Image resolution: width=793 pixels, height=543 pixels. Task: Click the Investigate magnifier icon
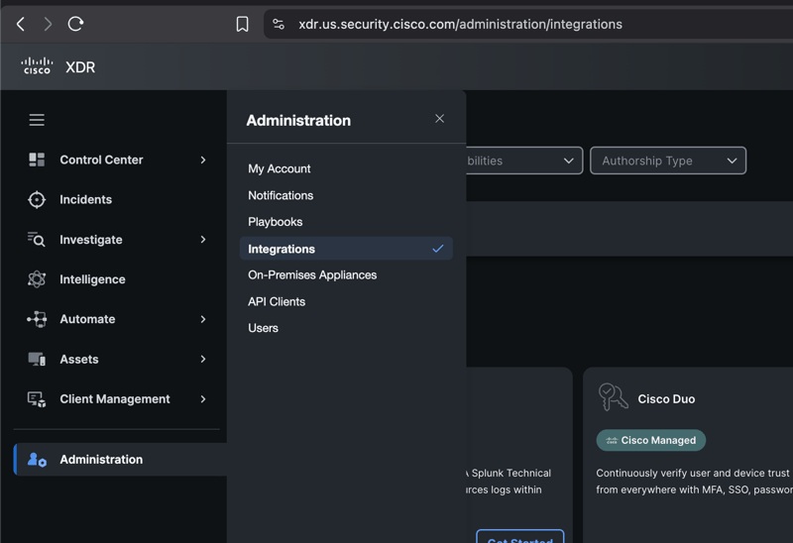coord(37,240)
